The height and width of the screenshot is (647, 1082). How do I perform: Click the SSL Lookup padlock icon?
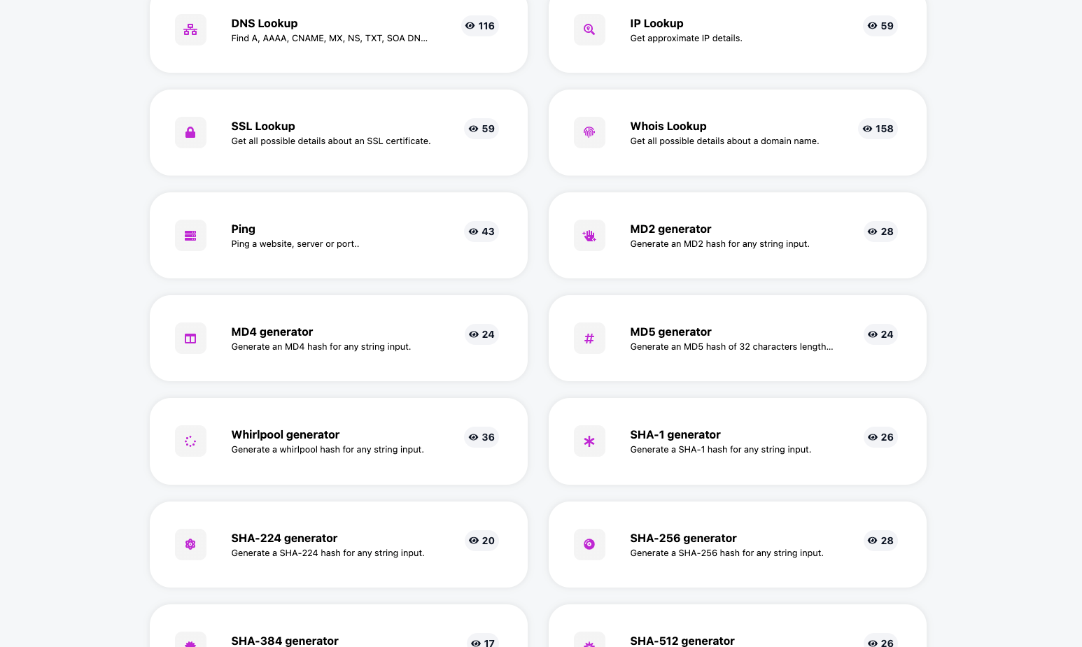pos(190,132)
